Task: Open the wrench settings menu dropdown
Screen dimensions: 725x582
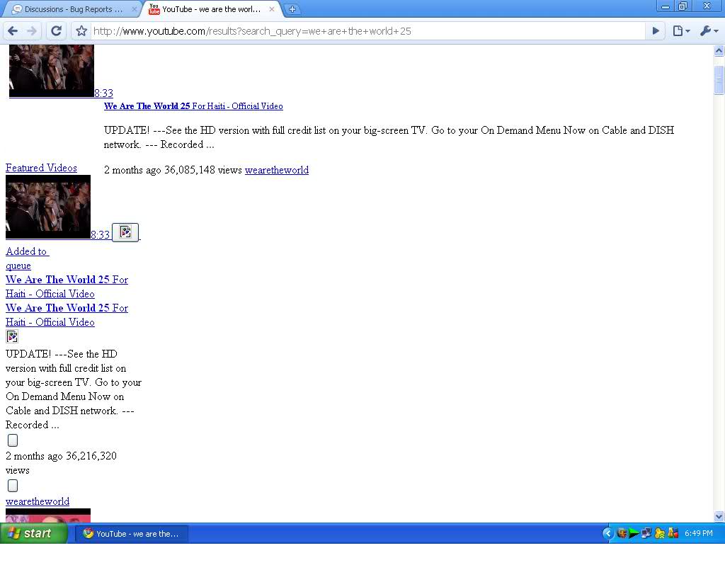Action: (x=709, y=31)
